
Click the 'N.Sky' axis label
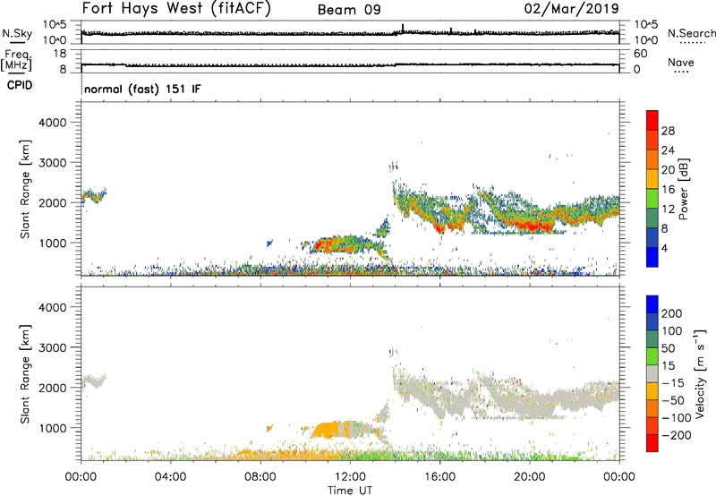tap(17, 33)
